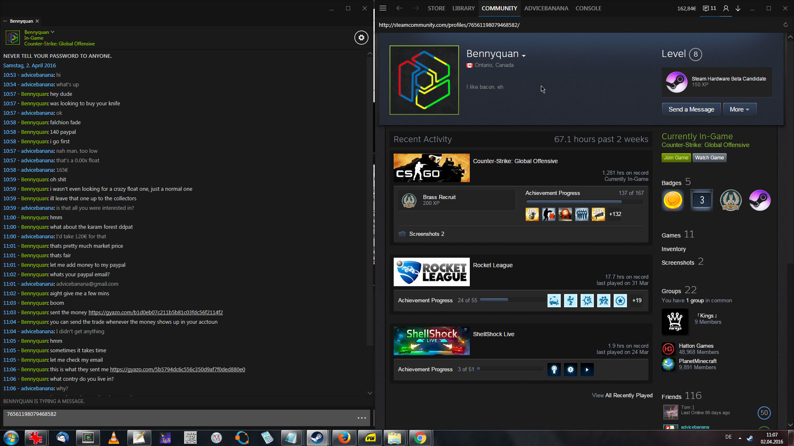
Task: Go back with the back arrow
Action: [399, 8]
